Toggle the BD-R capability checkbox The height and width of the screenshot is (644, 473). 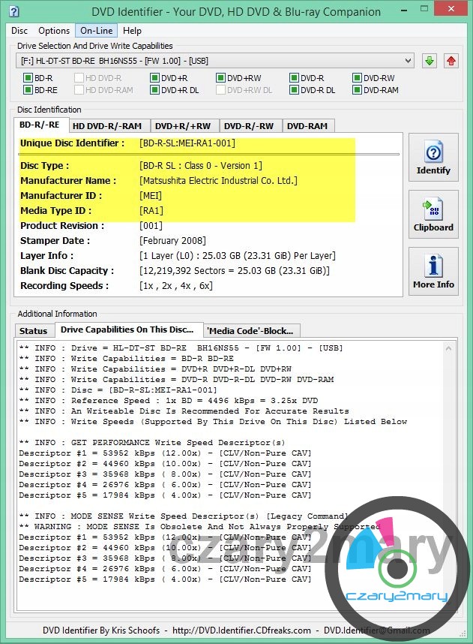tap(28, 78)
